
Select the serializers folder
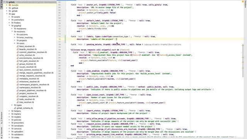(x=19, y=126)
